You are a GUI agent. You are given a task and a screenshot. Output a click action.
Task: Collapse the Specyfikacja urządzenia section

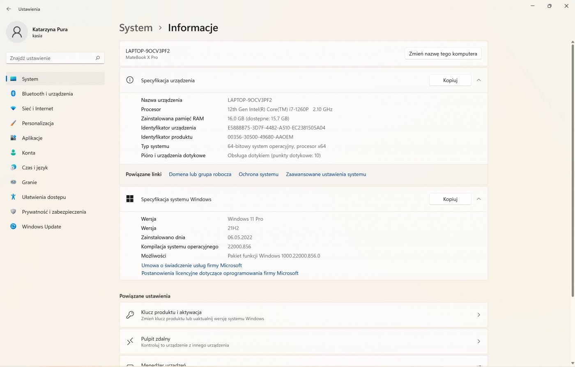[x=478, y=80]
